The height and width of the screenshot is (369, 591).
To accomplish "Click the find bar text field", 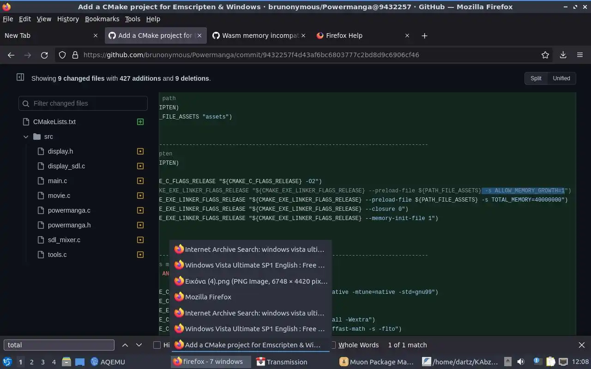I will click(59, 345).
